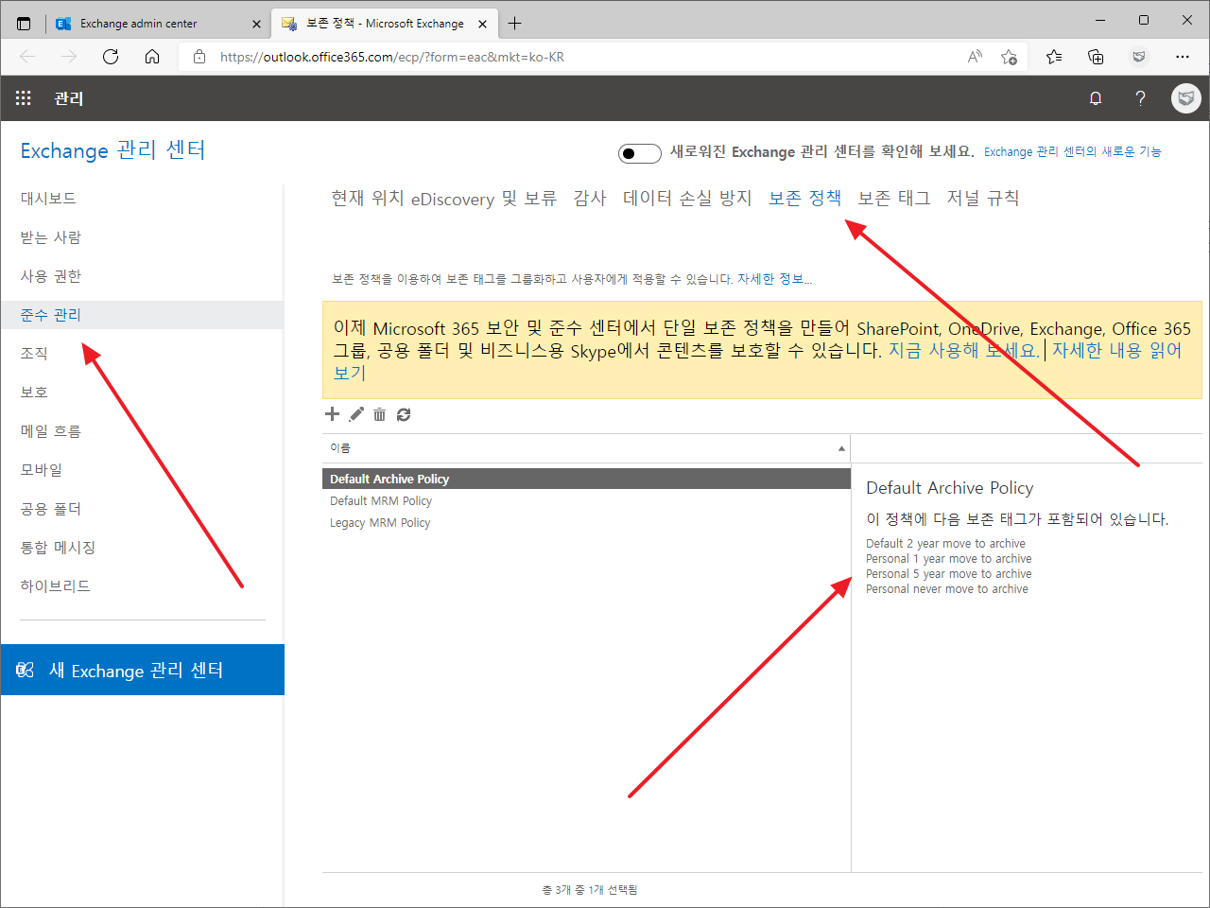Image resolution: width=1210 pixels, height=908 pixels.
Task: Reload the page in the browser
Action: (x=111, y=57)
